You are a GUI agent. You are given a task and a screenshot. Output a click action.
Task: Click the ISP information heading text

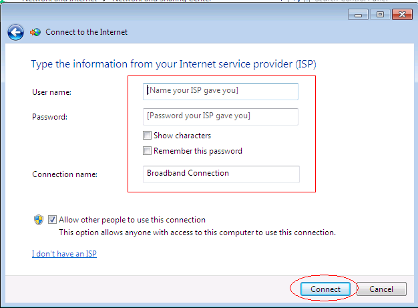point(174,65)
